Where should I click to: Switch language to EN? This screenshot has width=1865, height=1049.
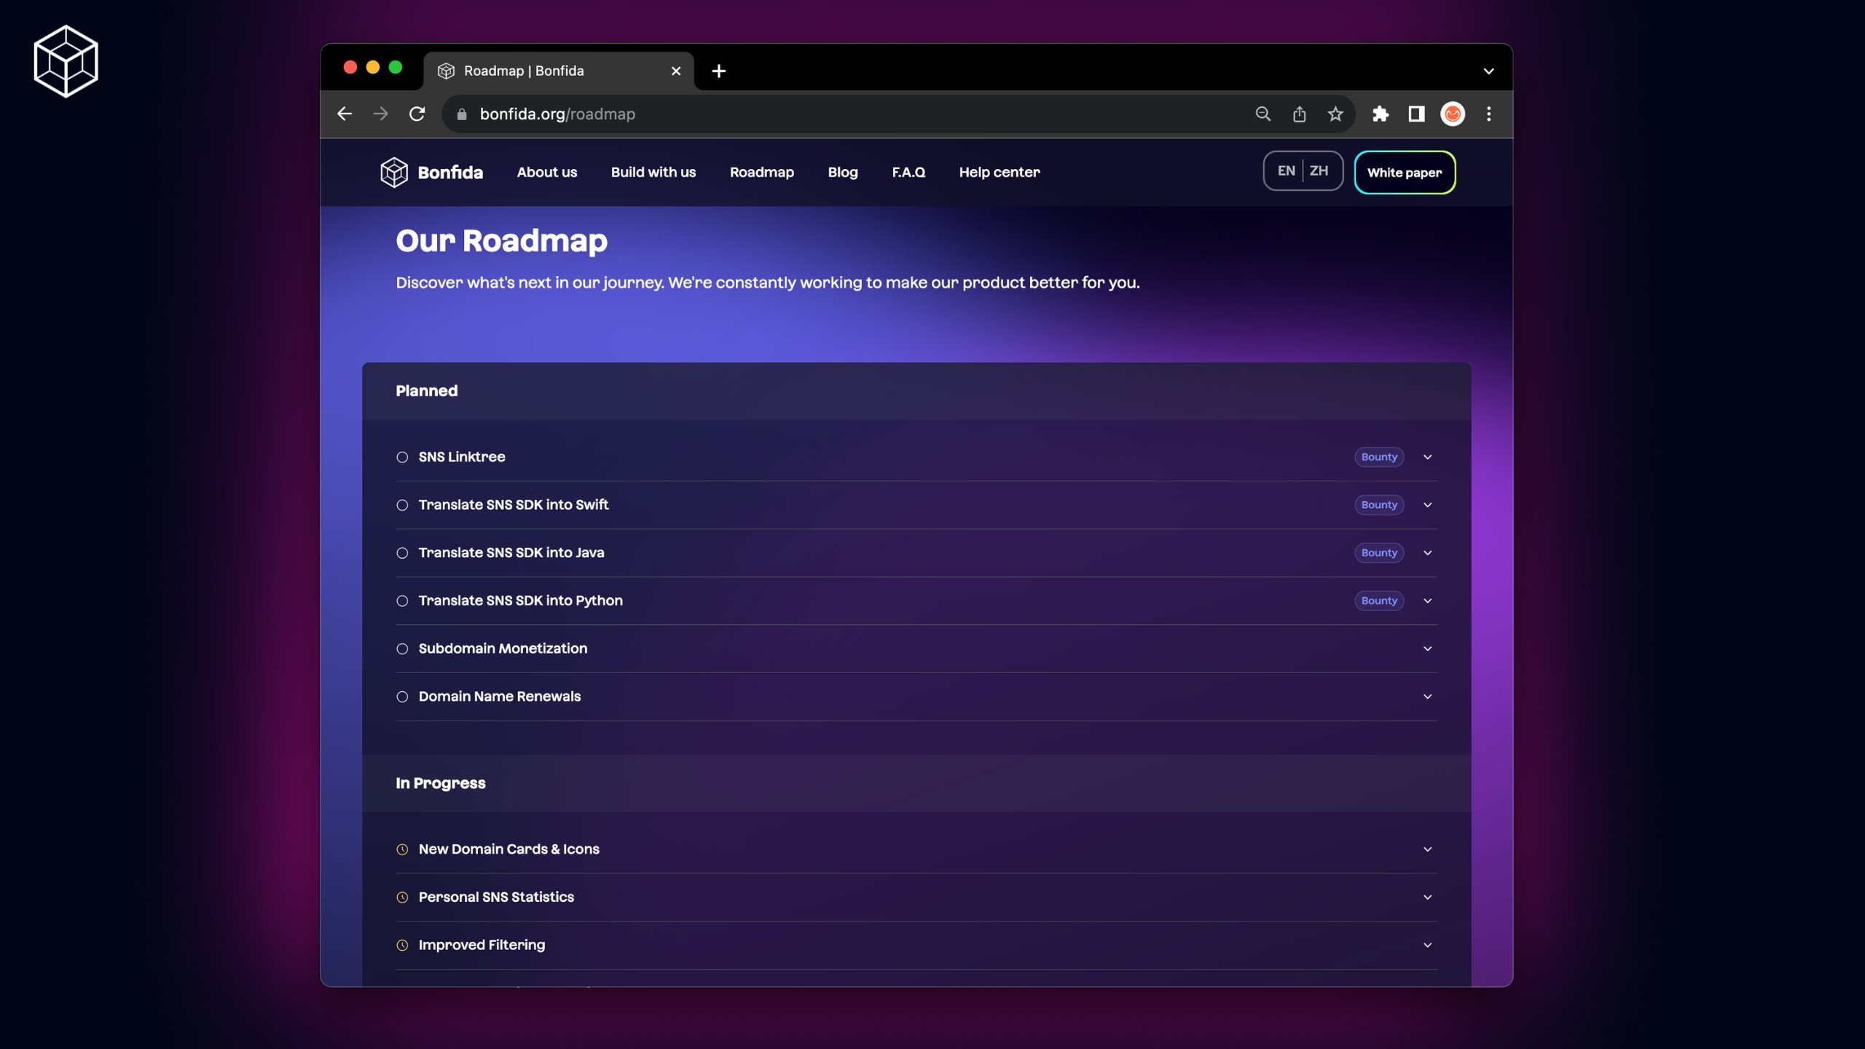pos(1286,170)
